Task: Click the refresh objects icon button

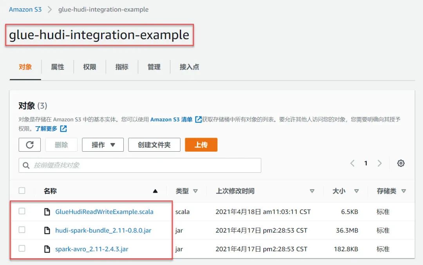Action: (30, 145)
